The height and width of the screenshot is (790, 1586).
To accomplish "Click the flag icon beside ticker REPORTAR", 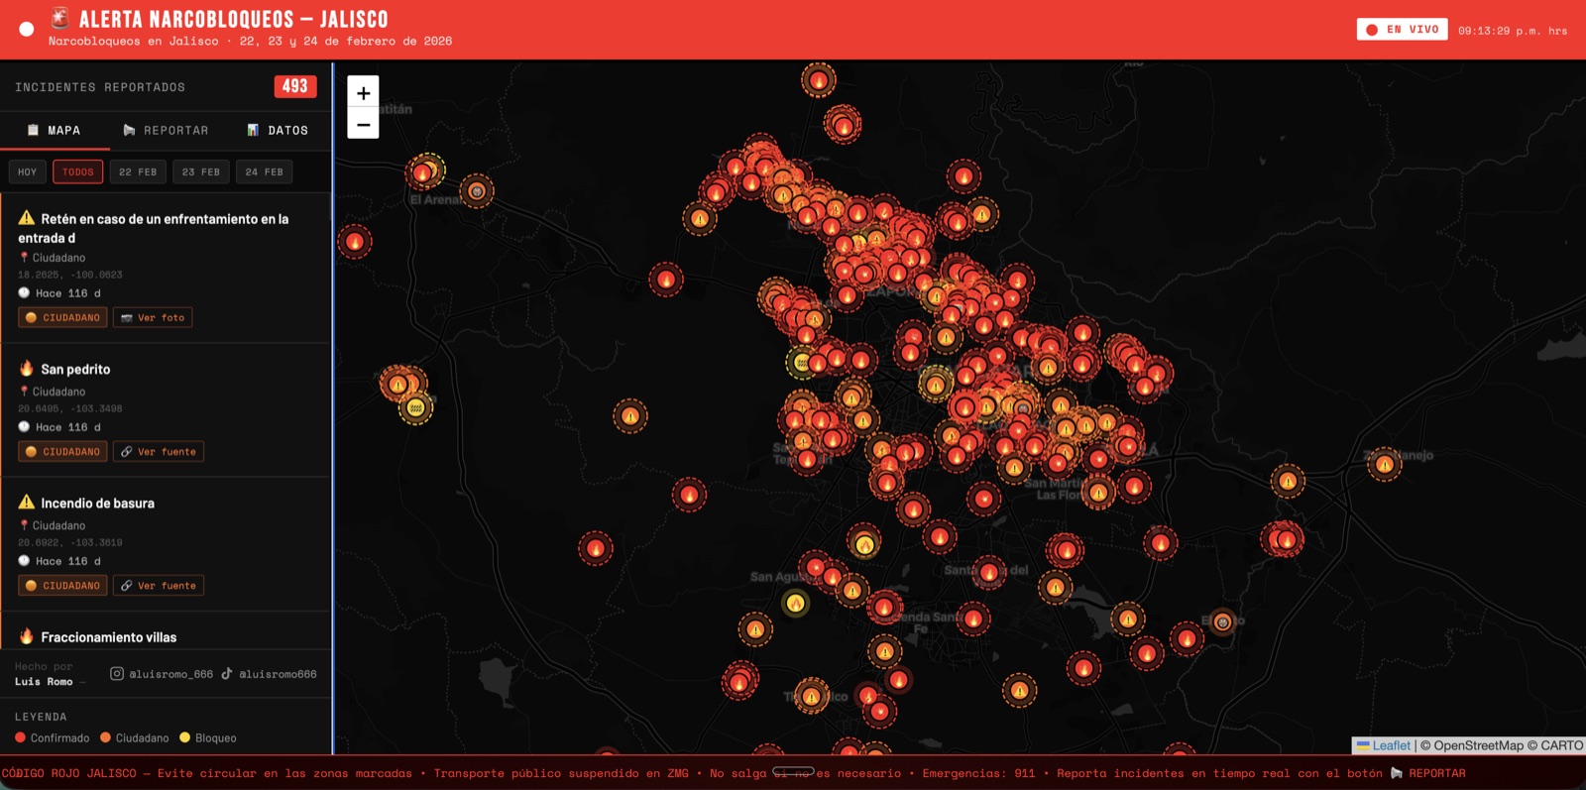I will pyautogui.click(x=1397, y=773).
